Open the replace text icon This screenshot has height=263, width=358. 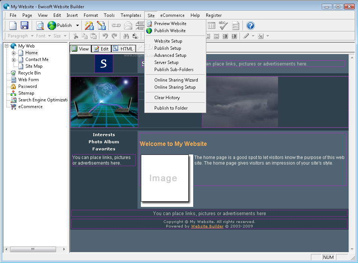pyautogui.click(x=135, y=36)
